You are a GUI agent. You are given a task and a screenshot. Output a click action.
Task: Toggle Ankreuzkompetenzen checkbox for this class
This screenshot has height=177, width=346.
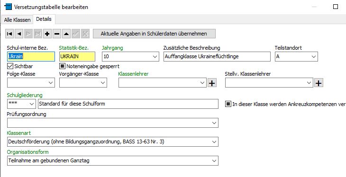coord(228,104)
